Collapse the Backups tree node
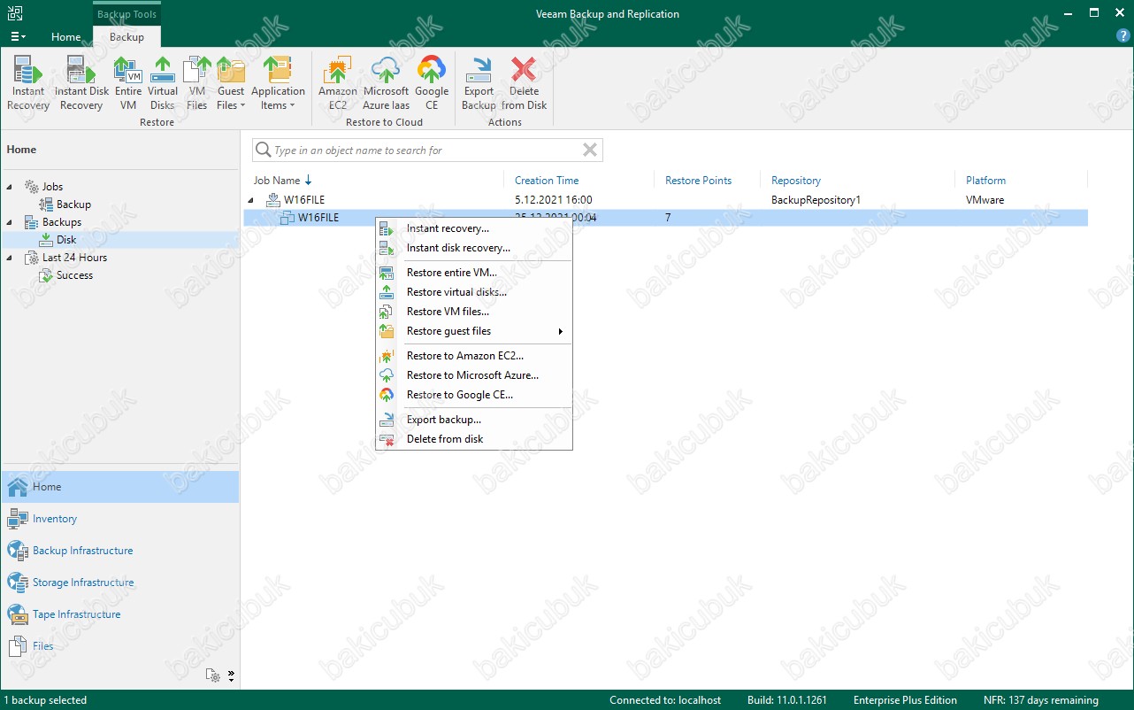This screenshot has width=1134, height=710. (11, 222)
